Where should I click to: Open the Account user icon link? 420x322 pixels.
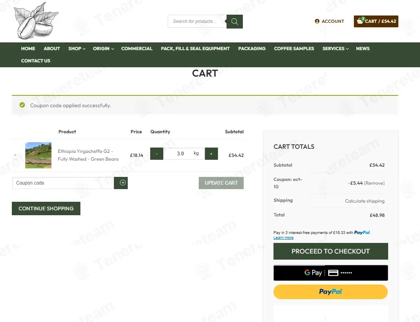click(317, 21)
